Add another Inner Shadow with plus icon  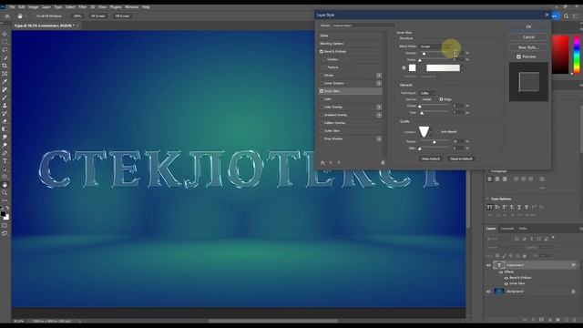tap(379, 83)
